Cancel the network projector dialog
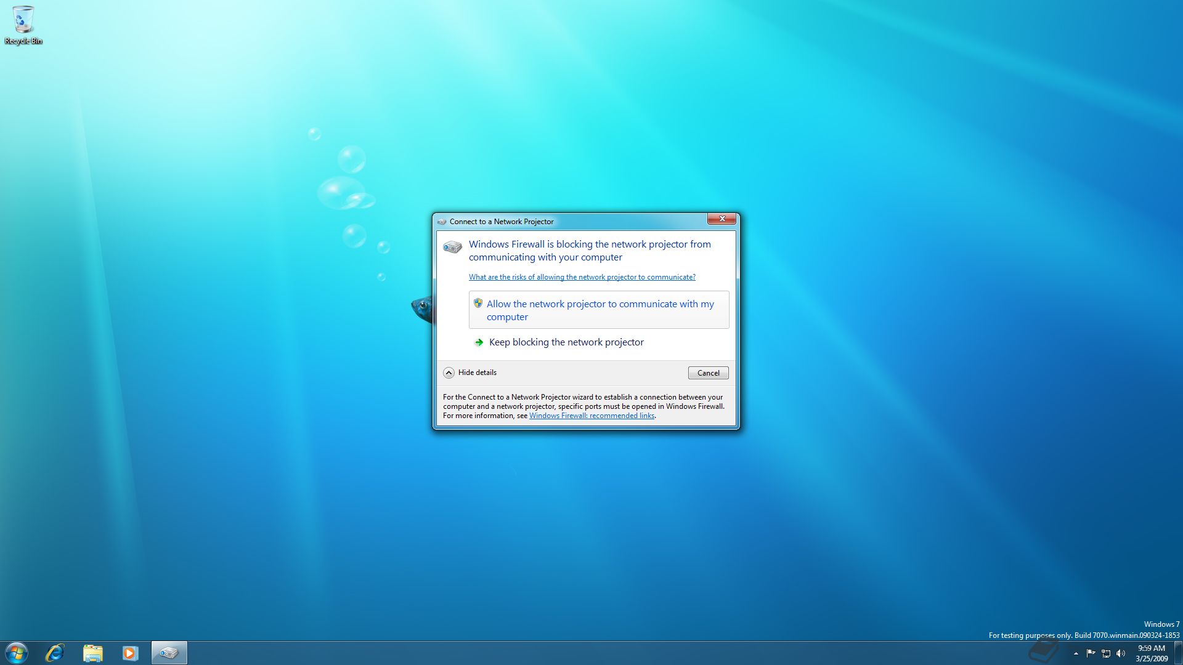The image size is (1183, 665). (708, 373)
